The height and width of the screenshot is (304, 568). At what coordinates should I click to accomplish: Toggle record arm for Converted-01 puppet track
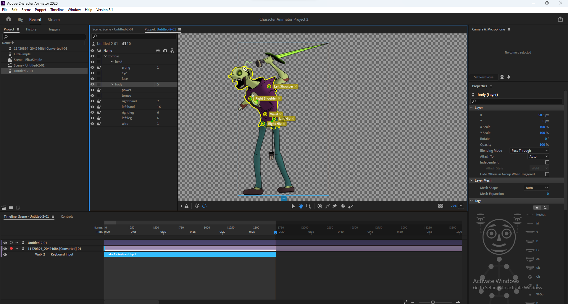(x=11, y=248)
